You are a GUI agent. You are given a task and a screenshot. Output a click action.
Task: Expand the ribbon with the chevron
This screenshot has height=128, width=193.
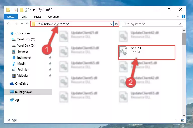pos(178,16)
